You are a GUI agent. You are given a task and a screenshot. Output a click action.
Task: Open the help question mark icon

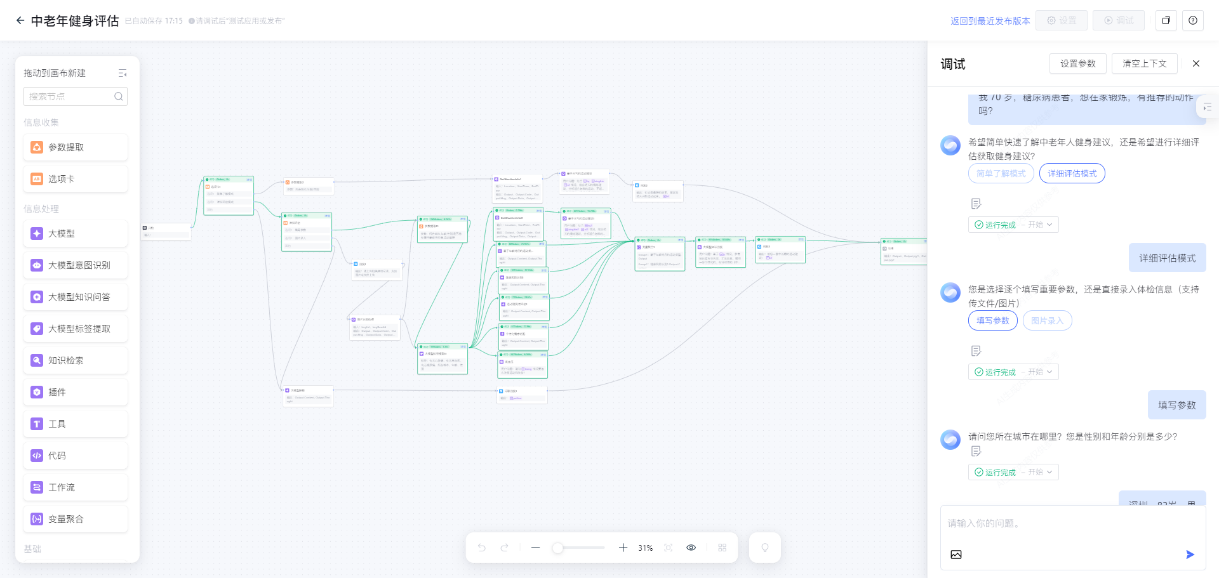(x=1193, y=20)
